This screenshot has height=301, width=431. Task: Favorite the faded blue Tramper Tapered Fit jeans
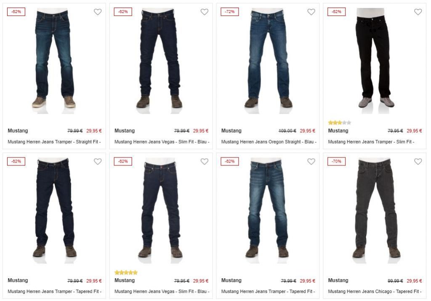click(x=311, y=162)
